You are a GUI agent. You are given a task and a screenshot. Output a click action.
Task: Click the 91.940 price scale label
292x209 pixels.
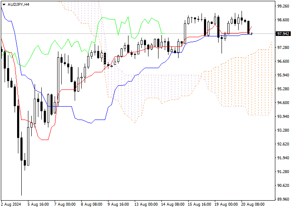[283, 158]
